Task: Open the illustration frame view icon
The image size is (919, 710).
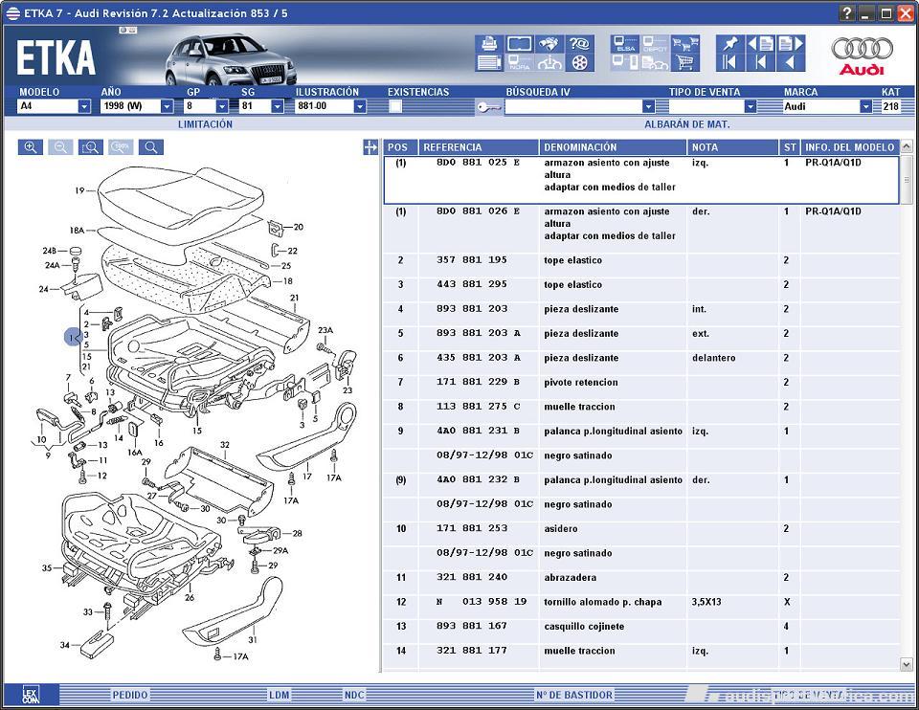Action: pyautogui.click(x=519, y=44)
